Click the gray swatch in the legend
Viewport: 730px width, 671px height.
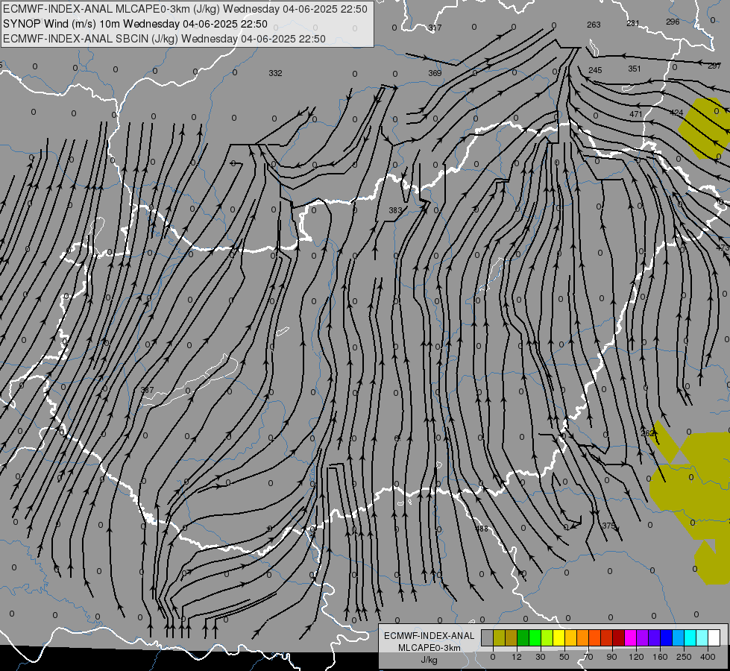[x=487, y=638]
